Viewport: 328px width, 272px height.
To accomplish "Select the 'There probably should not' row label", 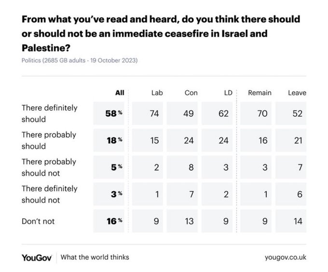I will tap(49, 167).
